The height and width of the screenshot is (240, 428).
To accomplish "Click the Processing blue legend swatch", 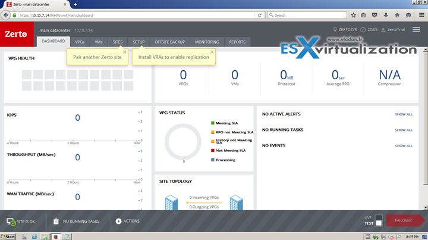I will [213, 160].
